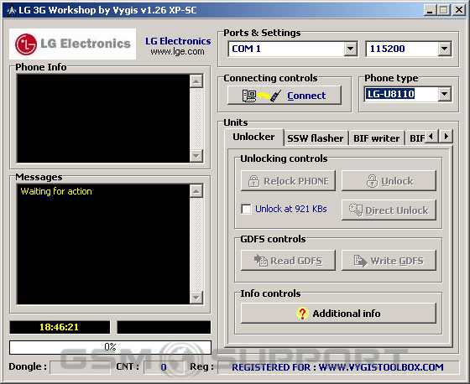The height and width of the screenshot is (384, 470).
Task: Click the LG Electronics logo image
Action: coord(72,44)
